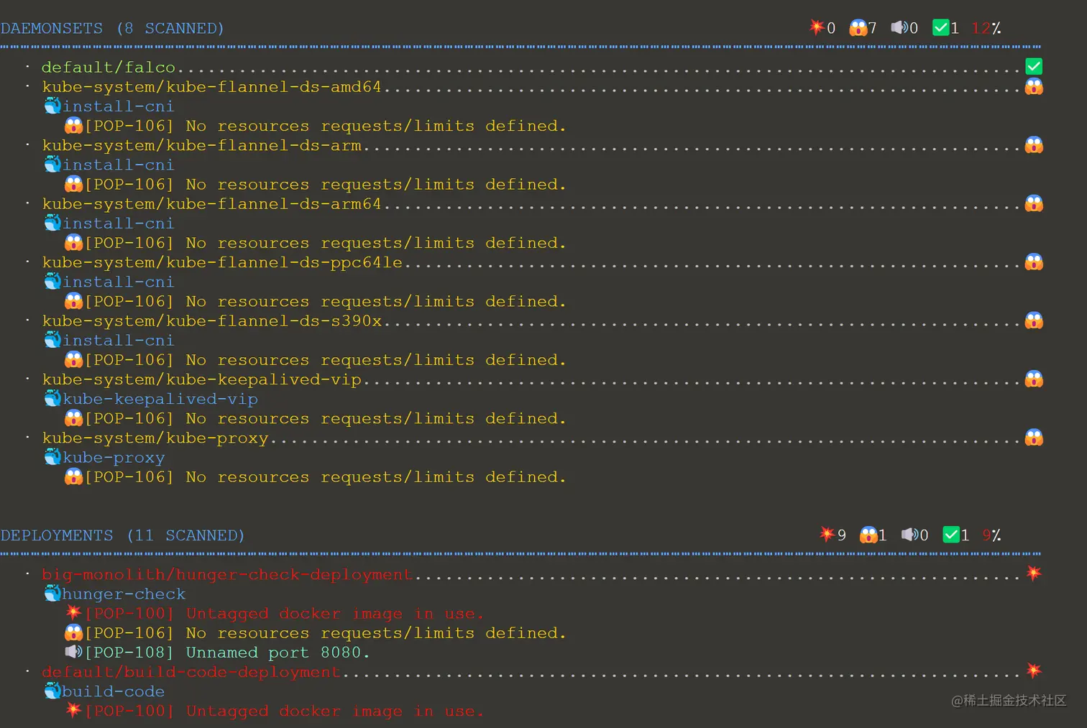Click explosion icon beside POP-100 under build-code
Screen dimensions: 1087x728
[73, 710]
